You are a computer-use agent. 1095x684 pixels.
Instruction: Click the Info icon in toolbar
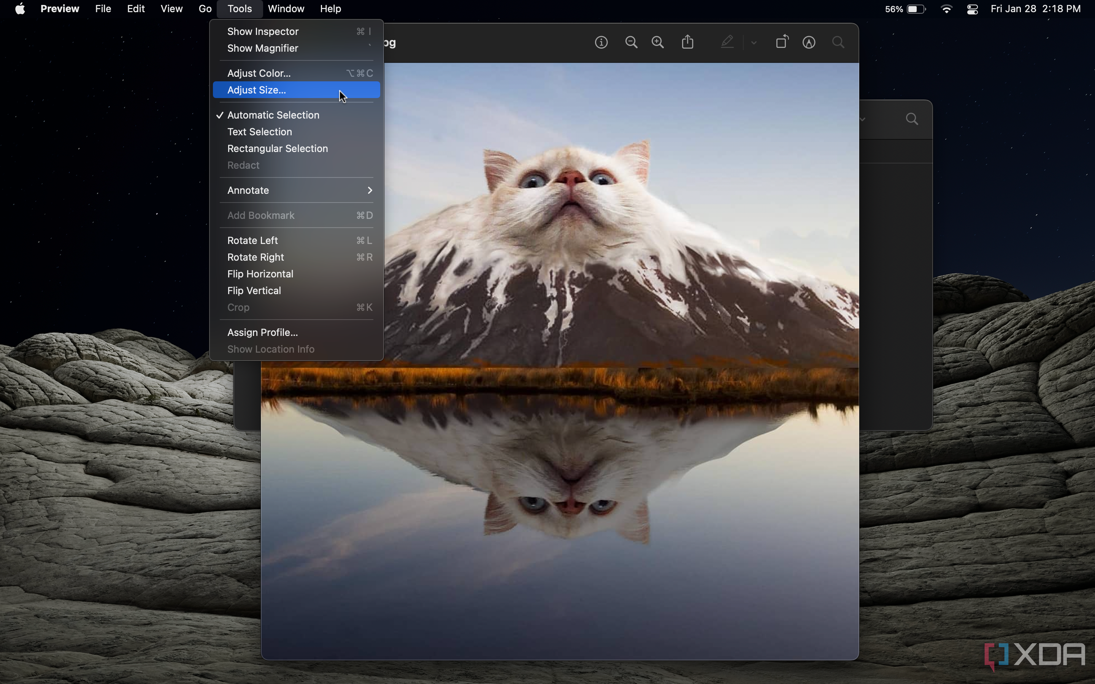click(601, 42)
